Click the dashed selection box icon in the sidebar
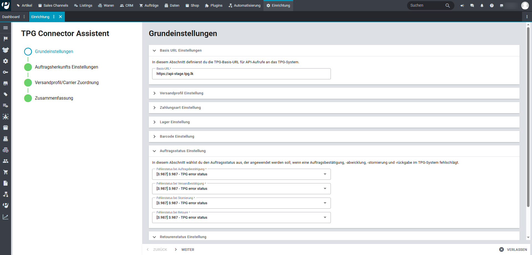Viewport: 532px width, 255px height. (x=6, y=117)
